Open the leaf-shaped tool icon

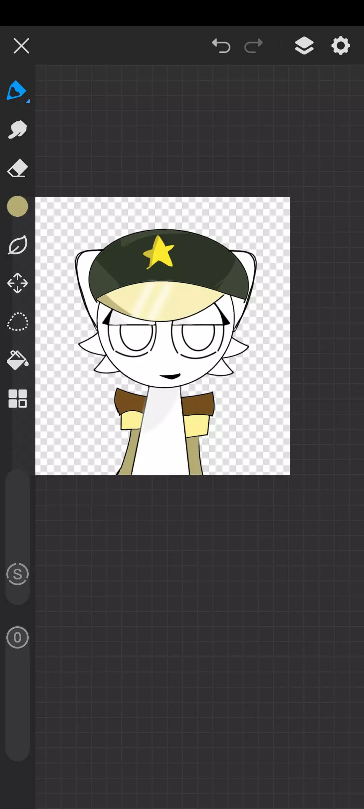coord(17,245)
